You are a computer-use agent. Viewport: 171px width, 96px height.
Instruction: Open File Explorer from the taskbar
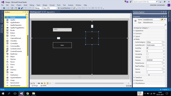pyautogui.click(x=34, y=93)
